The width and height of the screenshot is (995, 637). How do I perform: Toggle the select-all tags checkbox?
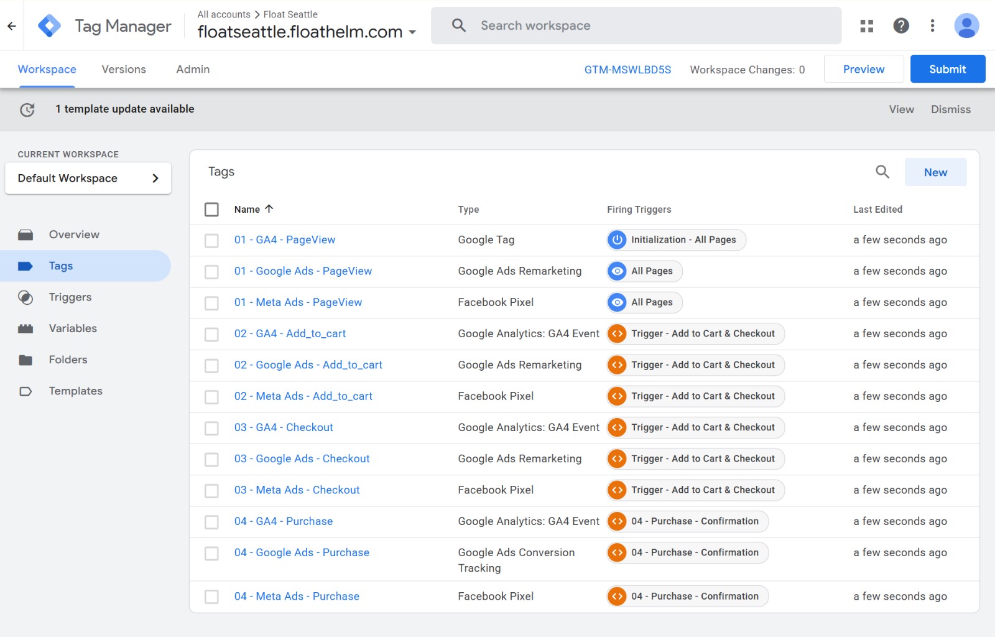[x=211, y=209]
